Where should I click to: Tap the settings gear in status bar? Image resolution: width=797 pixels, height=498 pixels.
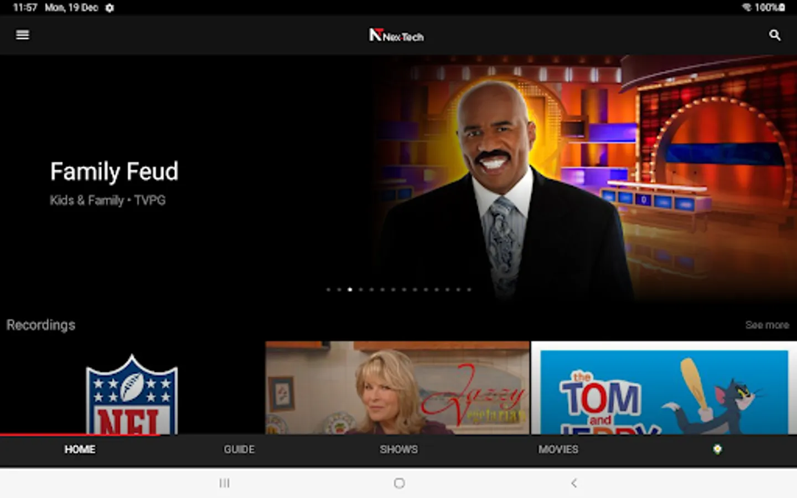click(110, 8)
